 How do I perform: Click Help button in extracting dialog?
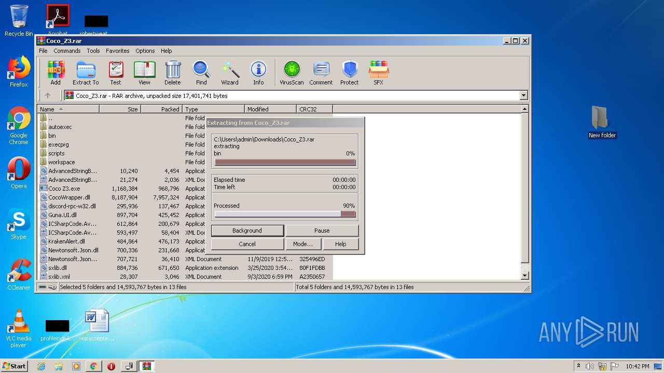(x=341, y=244)
